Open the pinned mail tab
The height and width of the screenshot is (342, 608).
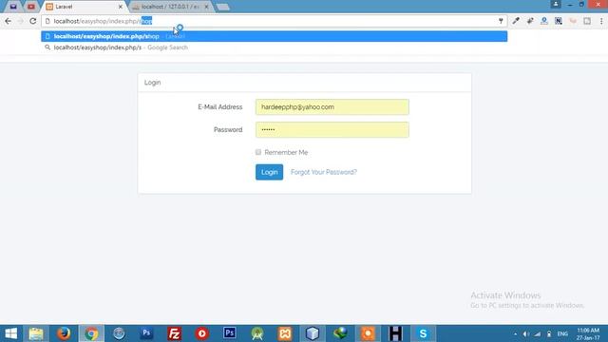tap(13, 7)
